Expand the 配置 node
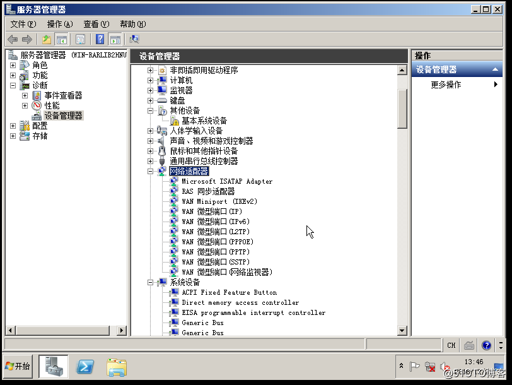The width and height of the screenshot is (512, 385). point(13,126)
